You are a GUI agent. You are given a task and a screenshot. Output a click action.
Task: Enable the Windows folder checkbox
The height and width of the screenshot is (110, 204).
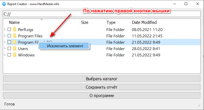(x=9, y=55)
